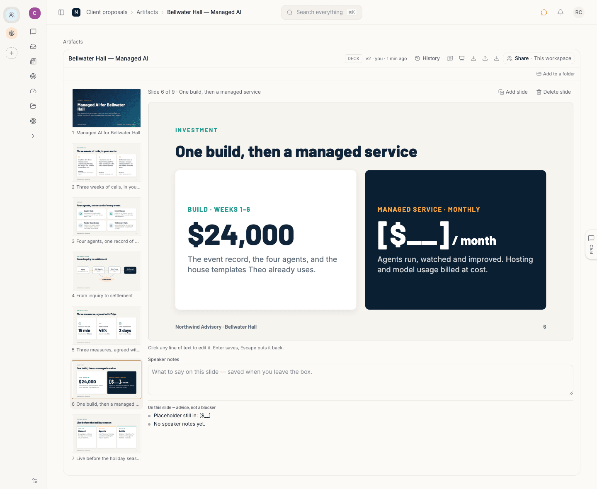Image resolution: width=597 pixels, height=489 pixels.
Task: Open the folder icon in the sidebar
Action: coord(33,106)
